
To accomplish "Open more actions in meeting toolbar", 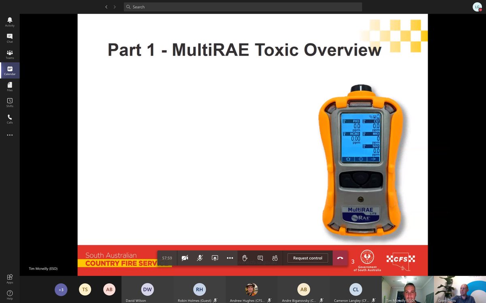I will point(230,258).
